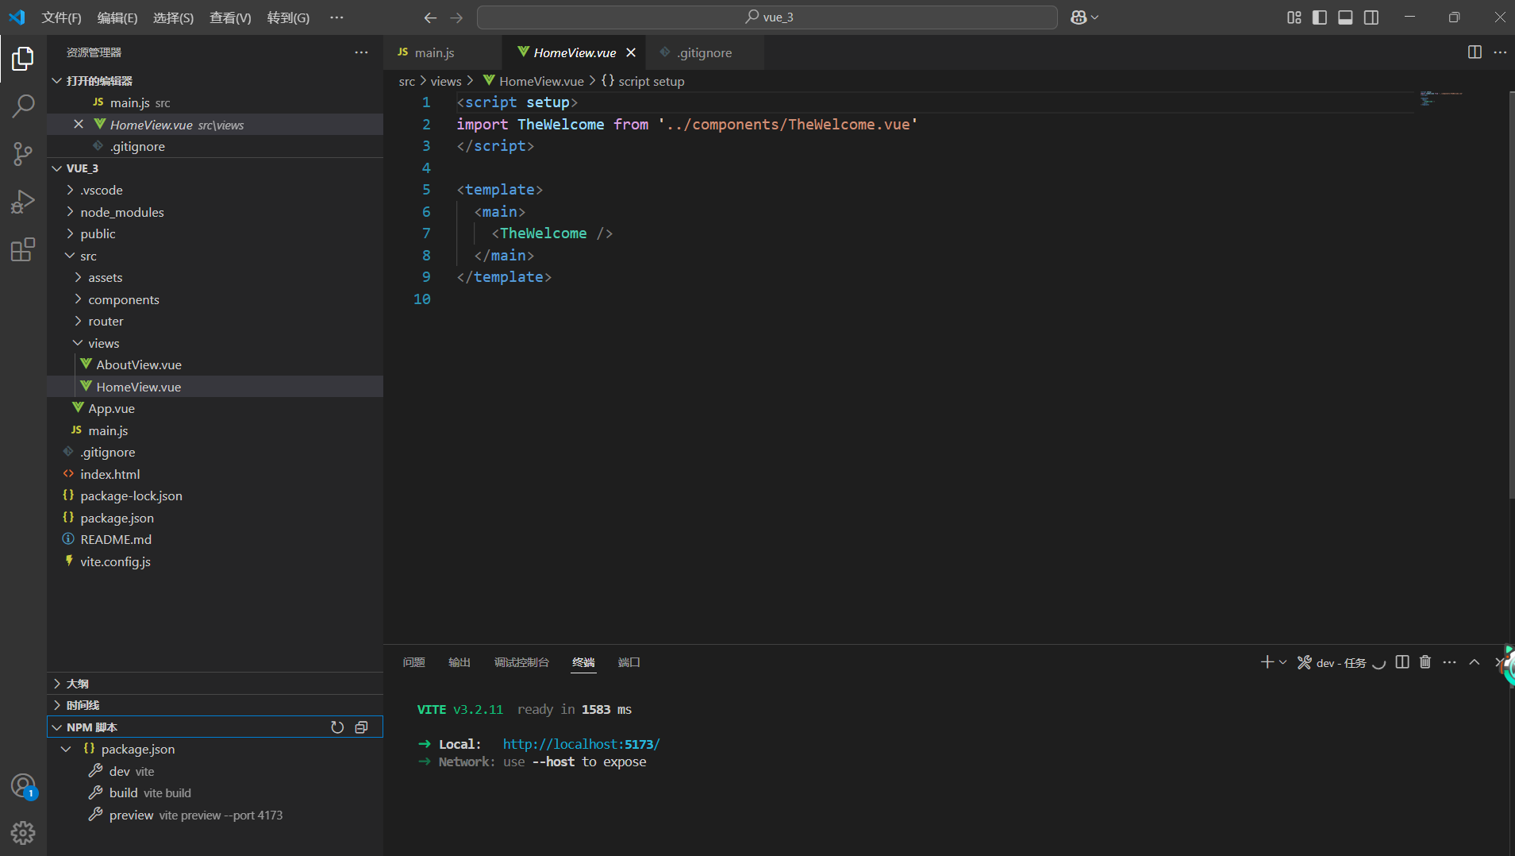The height and width of the screenshot is (856, 1515).
Task: Click the vue_3 search box at the top
Action: pos(768,17)
